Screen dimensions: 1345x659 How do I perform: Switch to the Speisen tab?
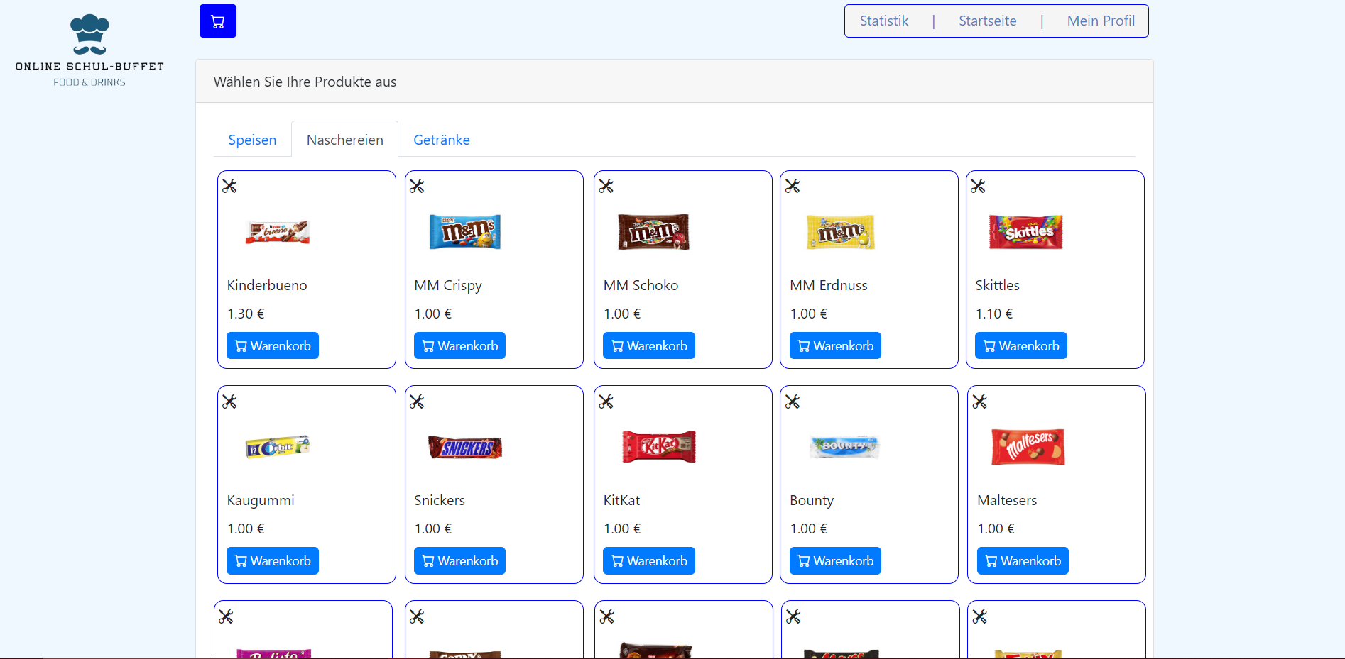[x=252, y=140]
